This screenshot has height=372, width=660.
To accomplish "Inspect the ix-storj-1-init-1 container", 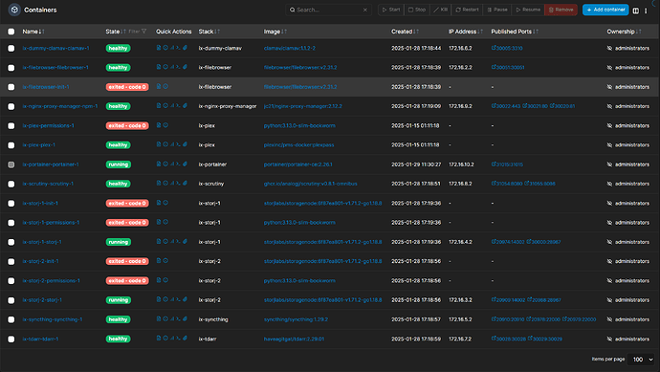I will click(x=165, y=203).
